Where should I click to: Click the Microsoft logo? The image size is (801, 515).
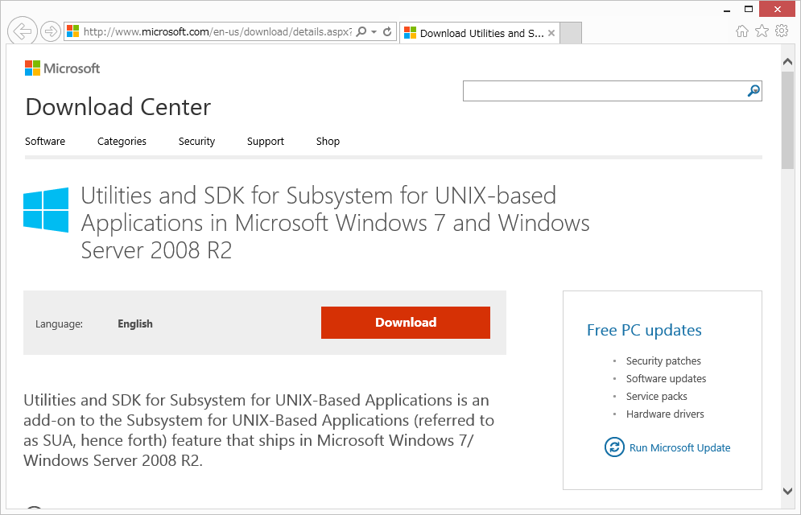point(63,68)
